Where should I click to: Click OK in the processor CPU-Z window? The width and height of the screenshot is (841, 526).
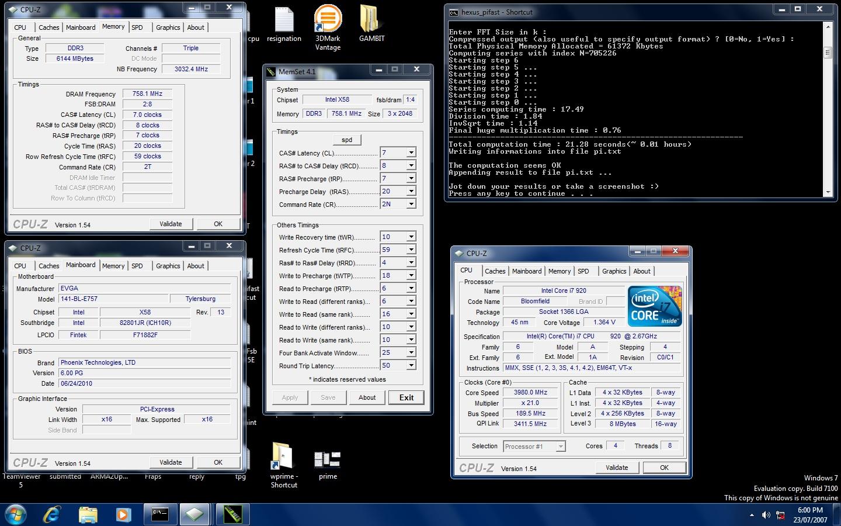pos(664,468)
